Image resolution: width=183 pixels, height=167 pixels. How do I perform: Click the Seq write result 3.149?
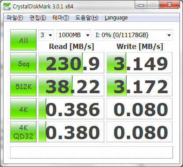pos(139,63)
